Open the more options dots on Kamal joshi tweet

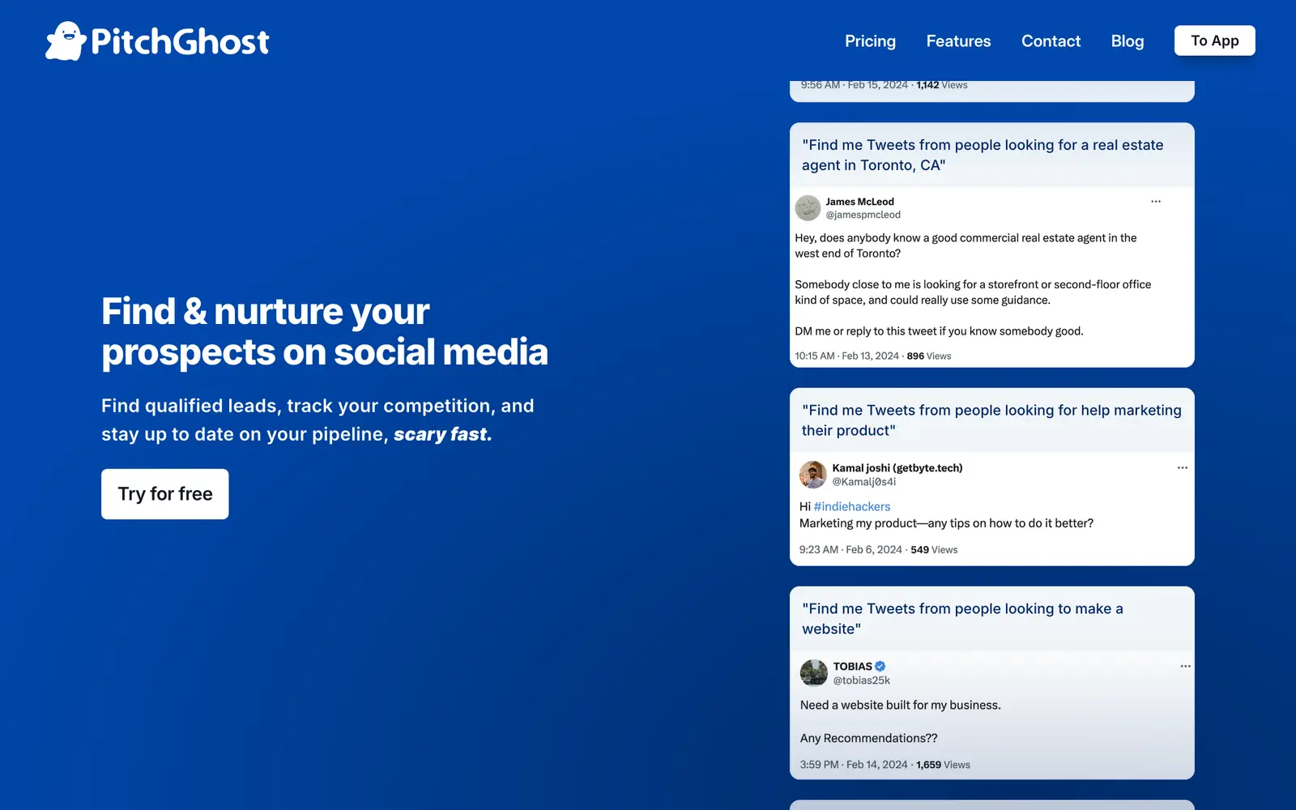tap(1183, 467)
